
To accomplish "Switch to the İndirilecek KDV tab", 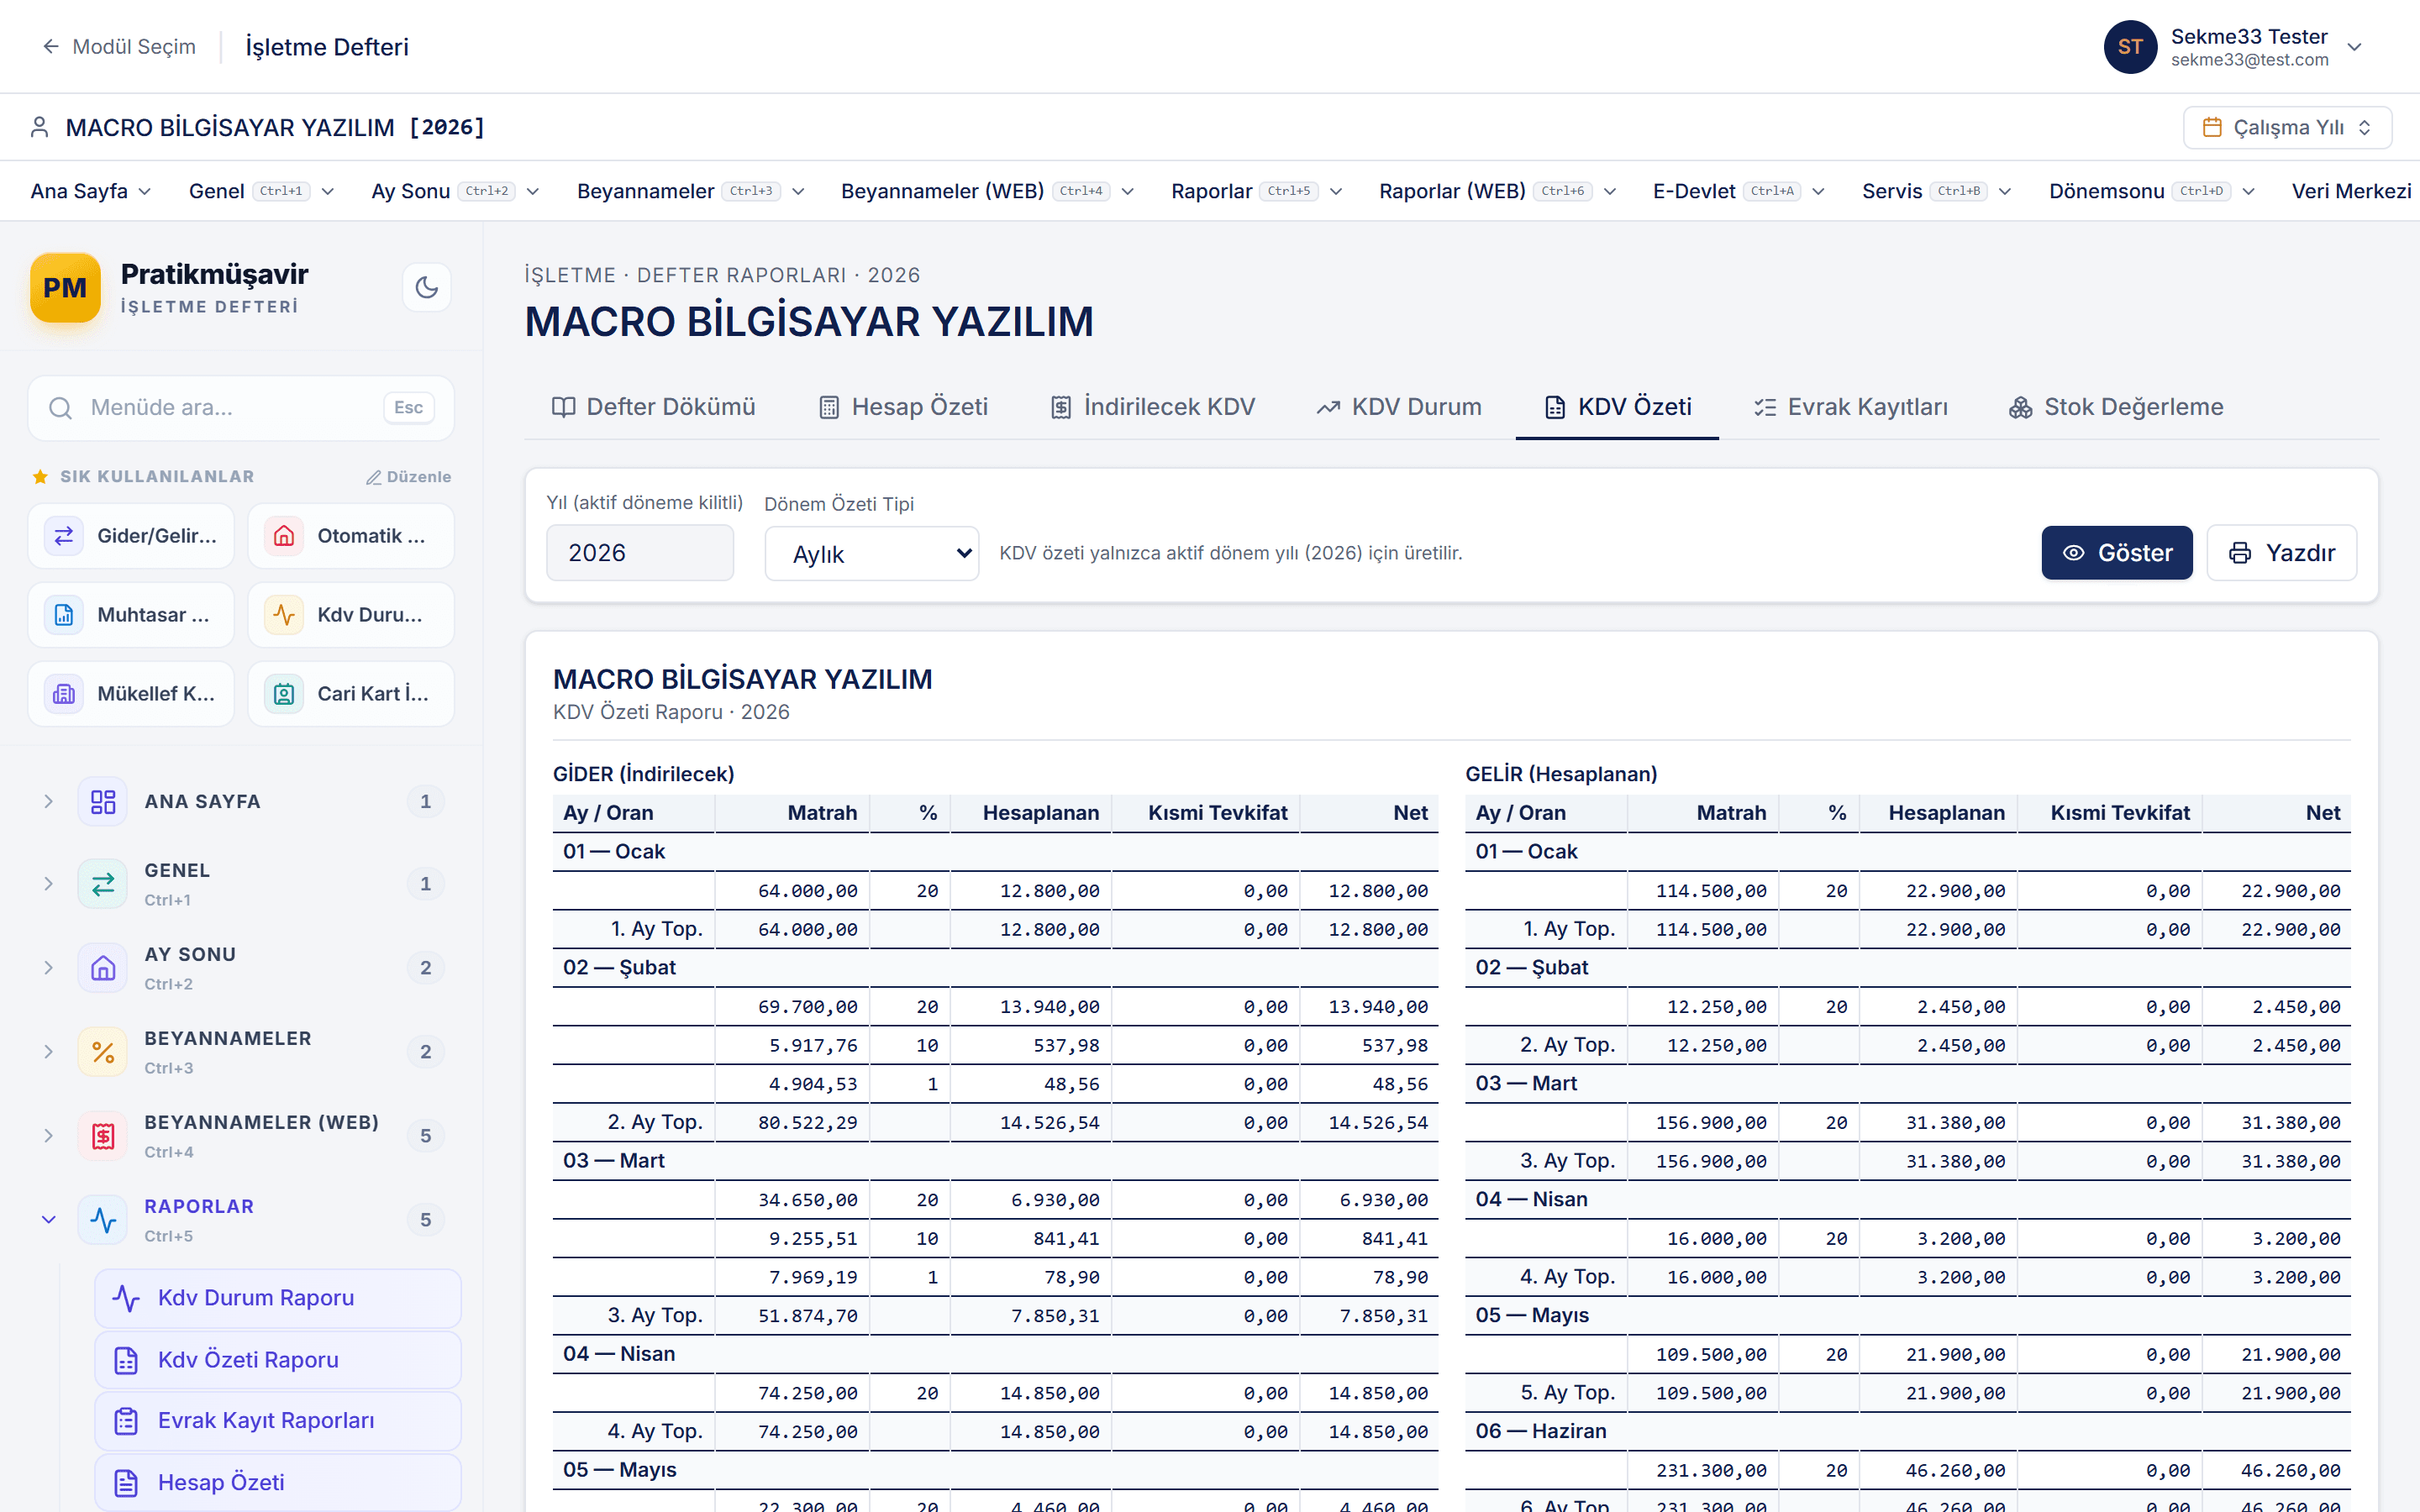I will point(1153,407).
